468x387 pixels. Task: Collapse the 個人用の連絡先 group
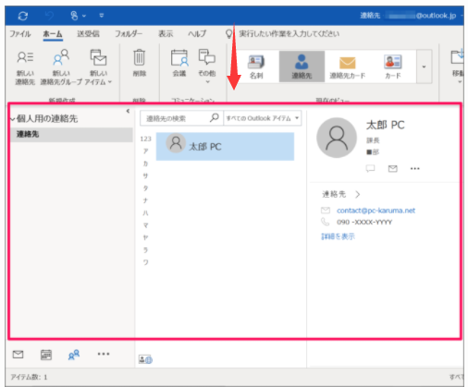[x=13, y=119]
